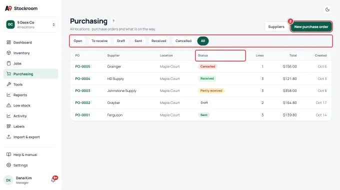Open Labels in sidebar
The image size is (340, 190).
click(x=31, y=126)
